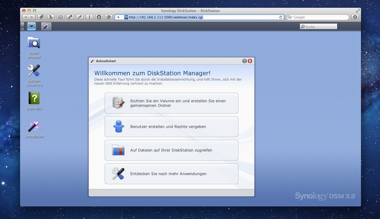Click the pen signature icon in Safari toolbar
This screenshot has height=219, width=380.
51,17
